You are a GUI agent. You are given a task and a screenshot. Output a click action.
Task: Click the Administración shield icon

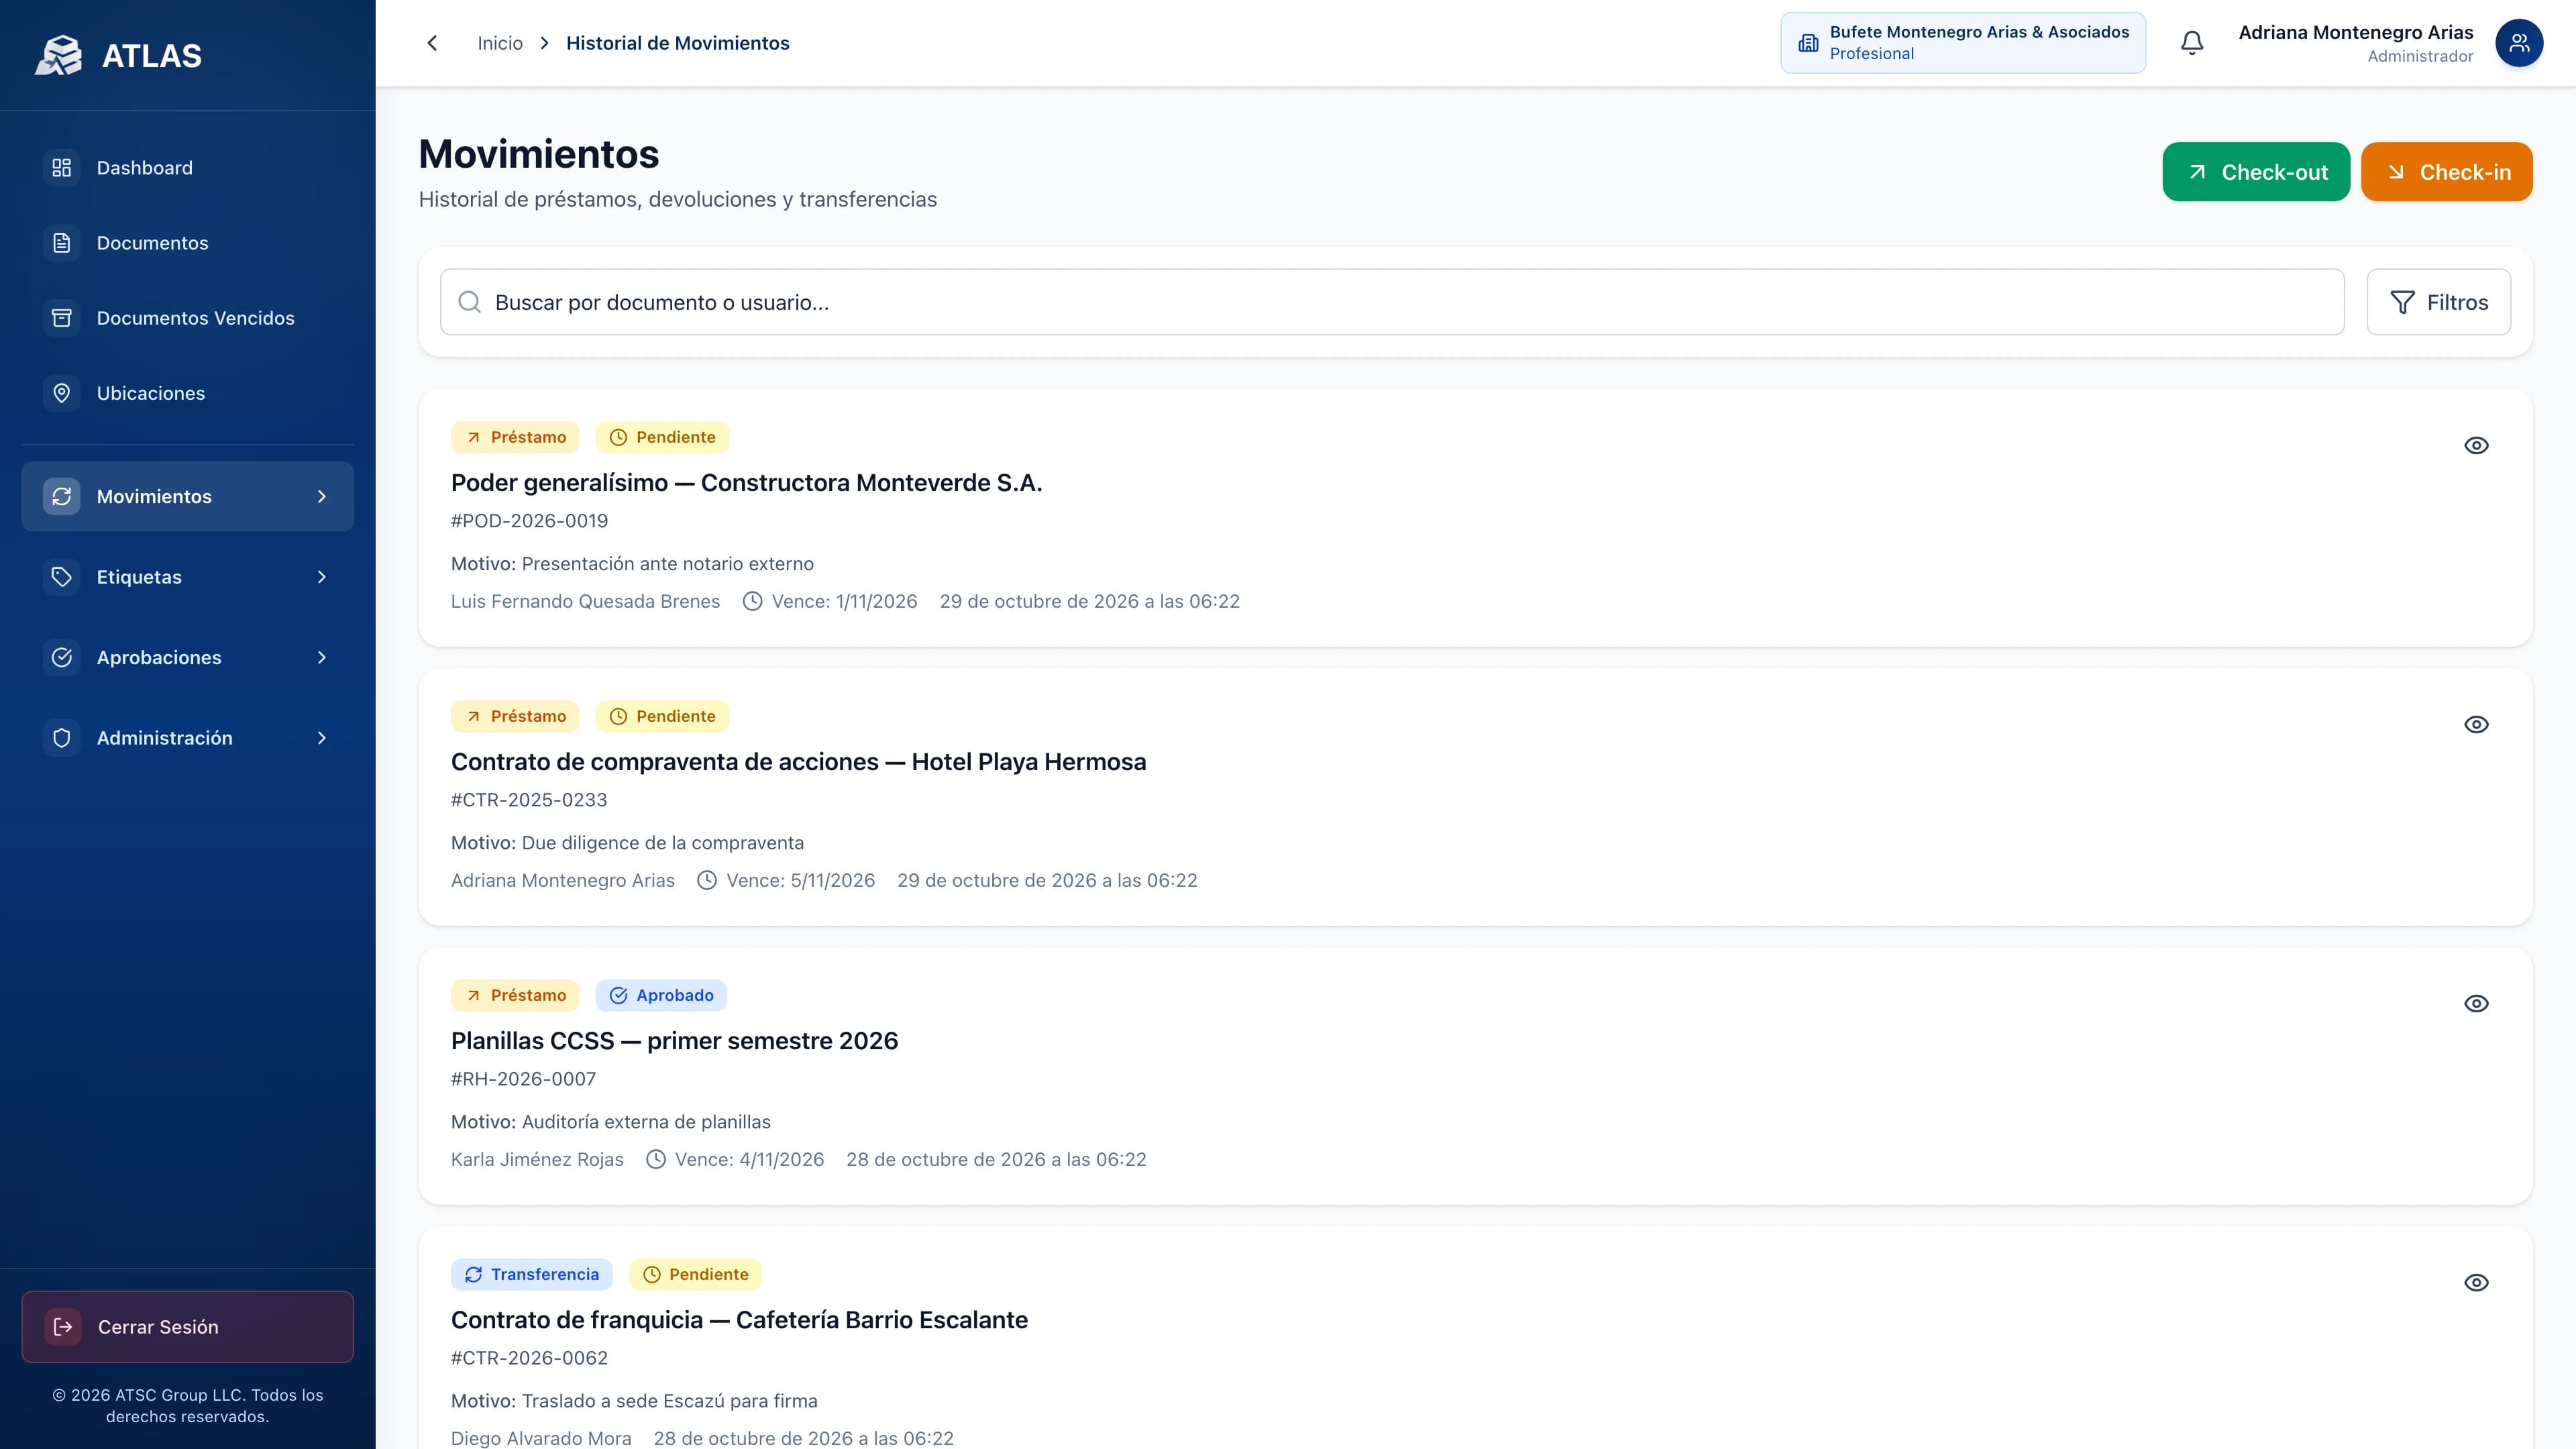(x=62, y=738)
